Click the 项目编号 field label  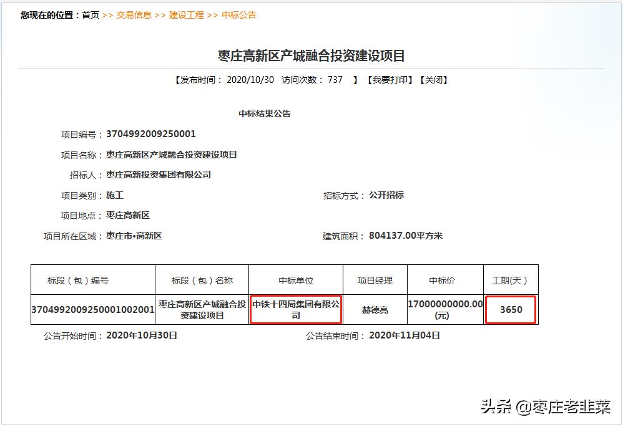[82, 135]
